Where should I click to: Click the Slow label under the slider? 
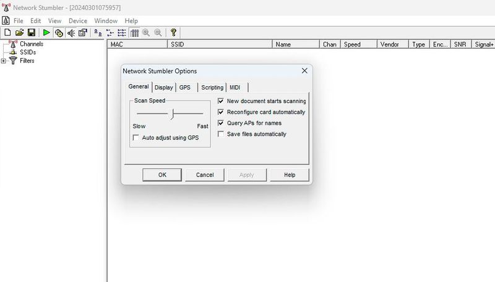[x=139, y=126]
